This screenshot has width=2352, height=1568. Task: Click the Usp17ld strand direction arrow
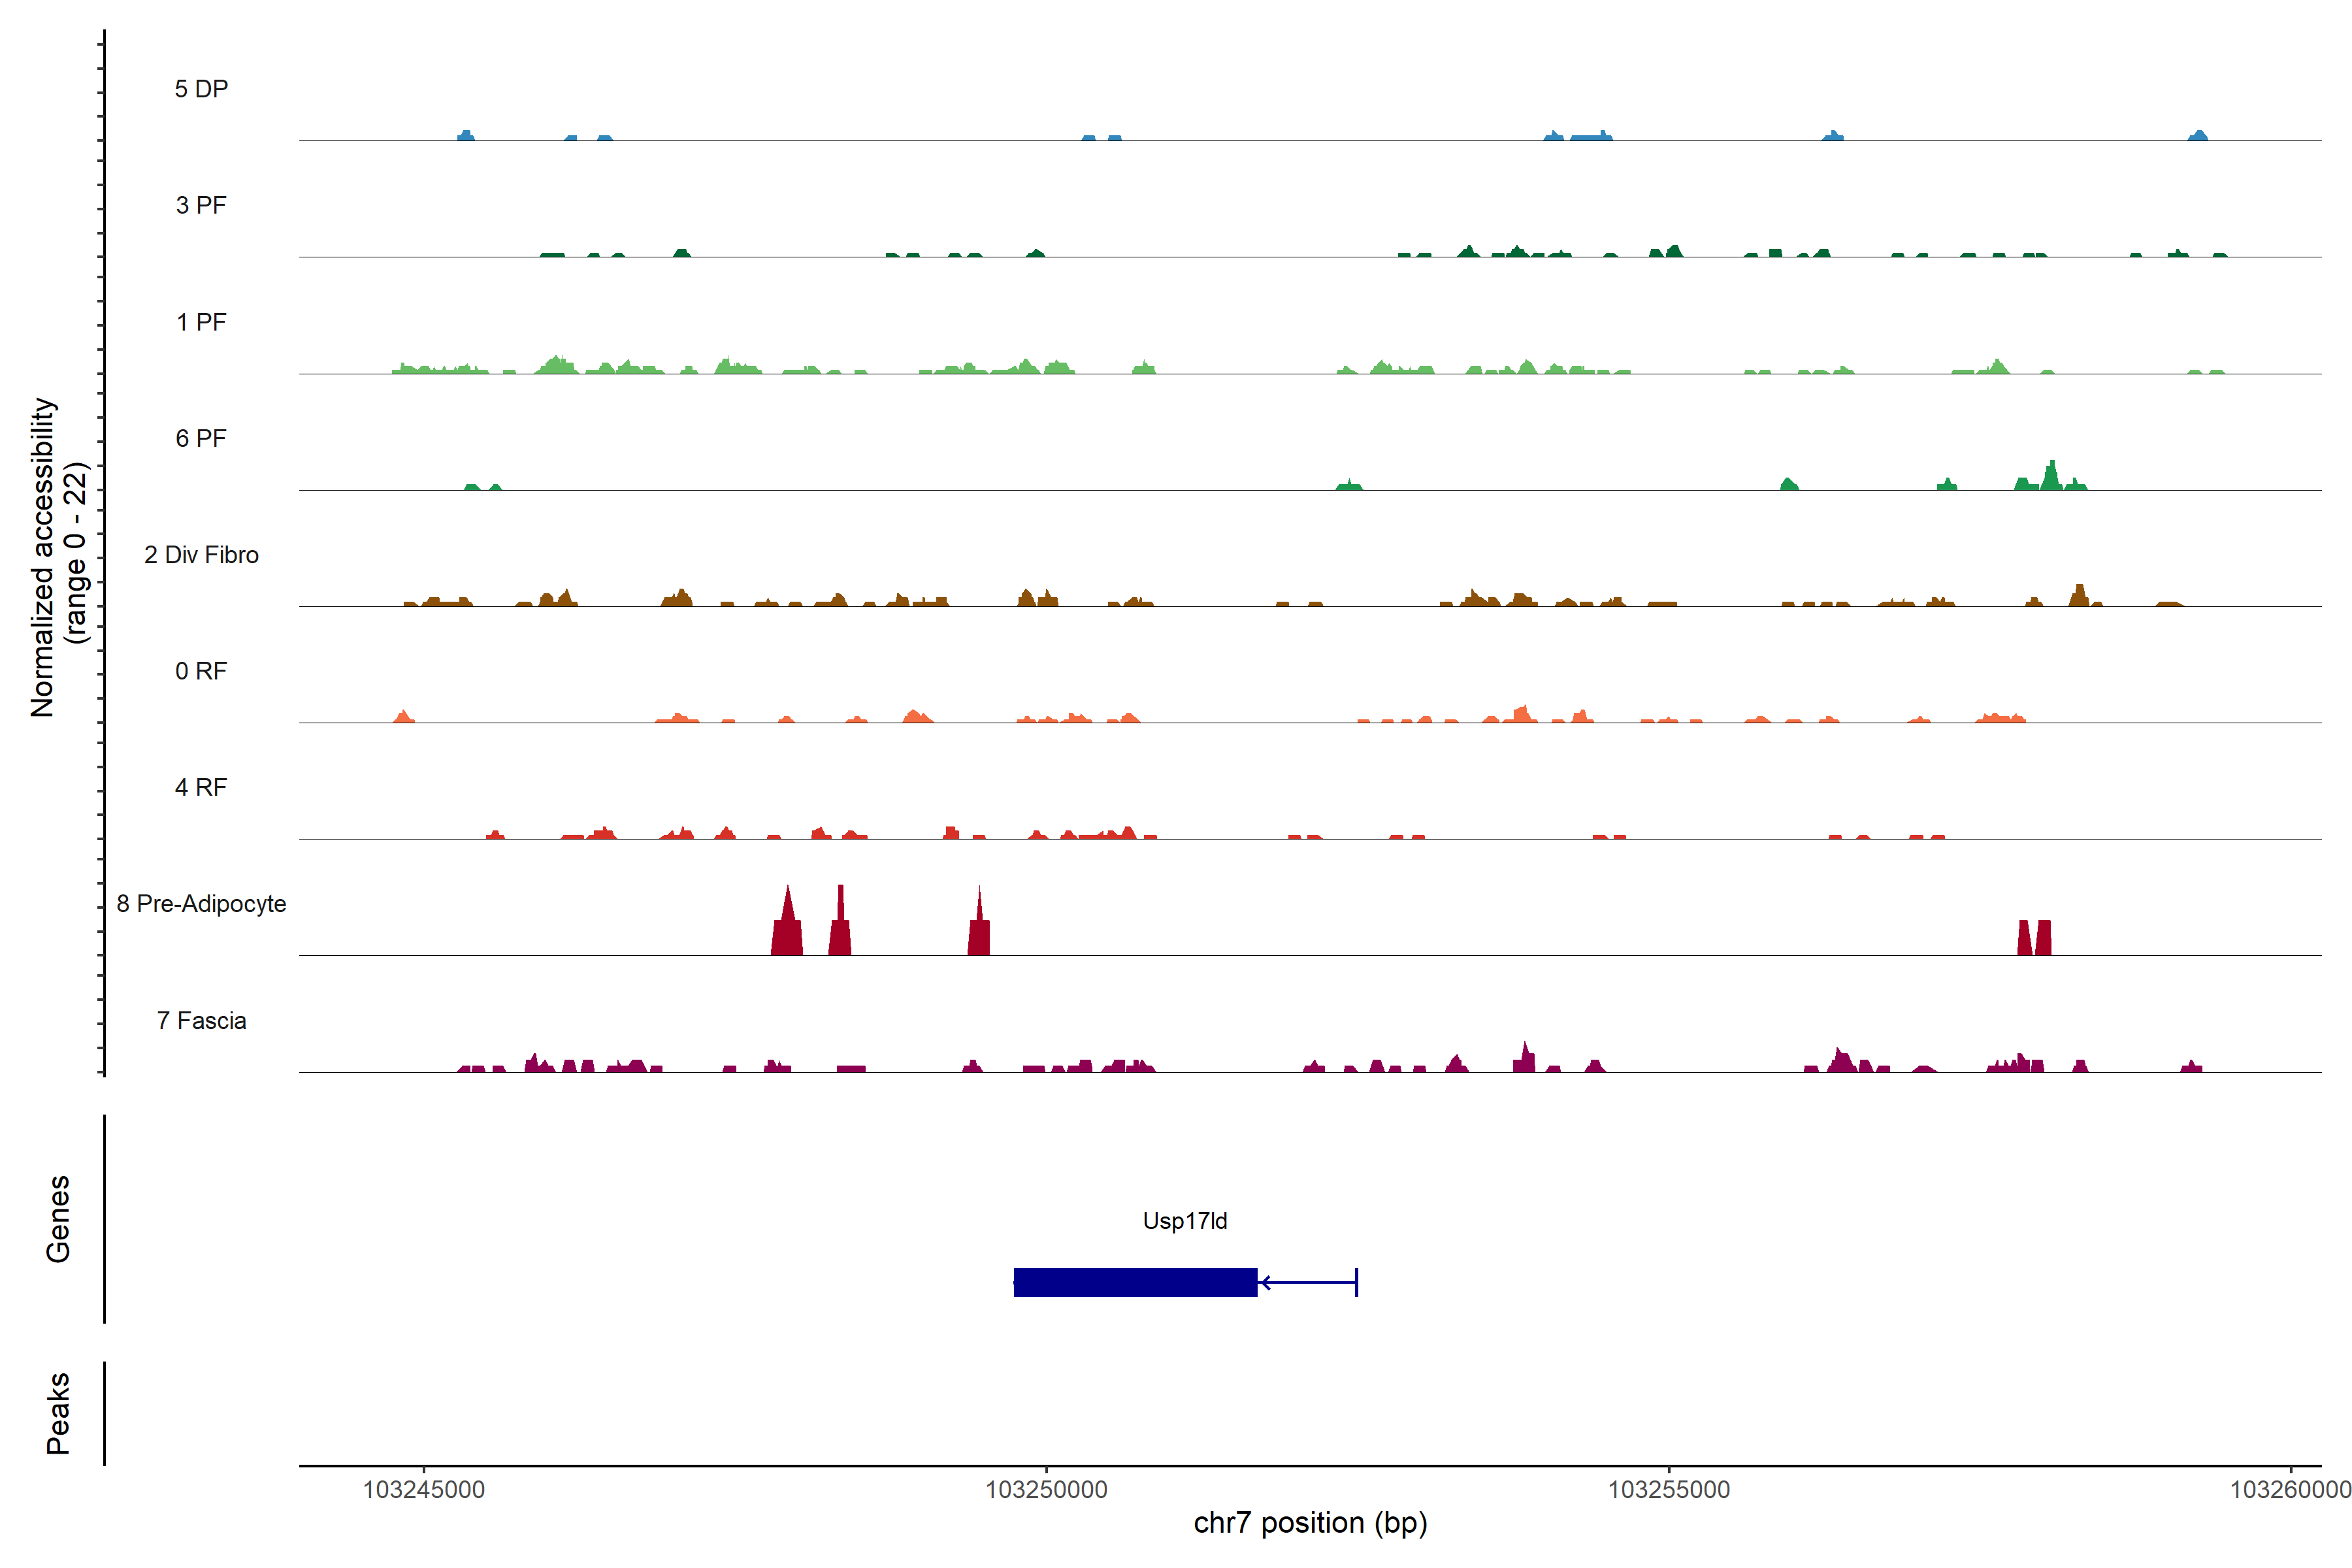1266,1282
